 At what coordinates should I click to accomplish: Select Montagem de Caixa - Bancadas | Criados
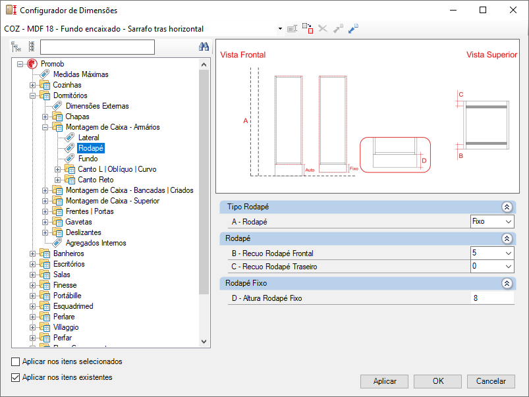coord(130,190)
